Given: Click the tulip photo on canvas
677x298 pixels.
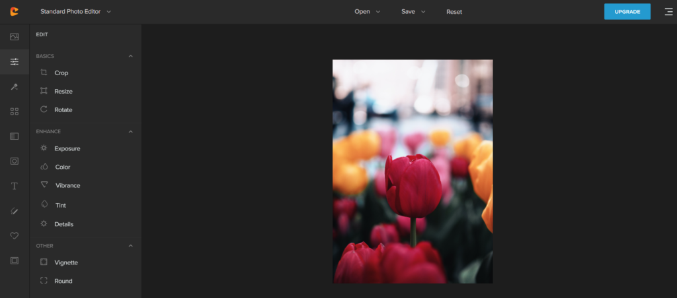Looking at the screenshot, I should 413,171.
